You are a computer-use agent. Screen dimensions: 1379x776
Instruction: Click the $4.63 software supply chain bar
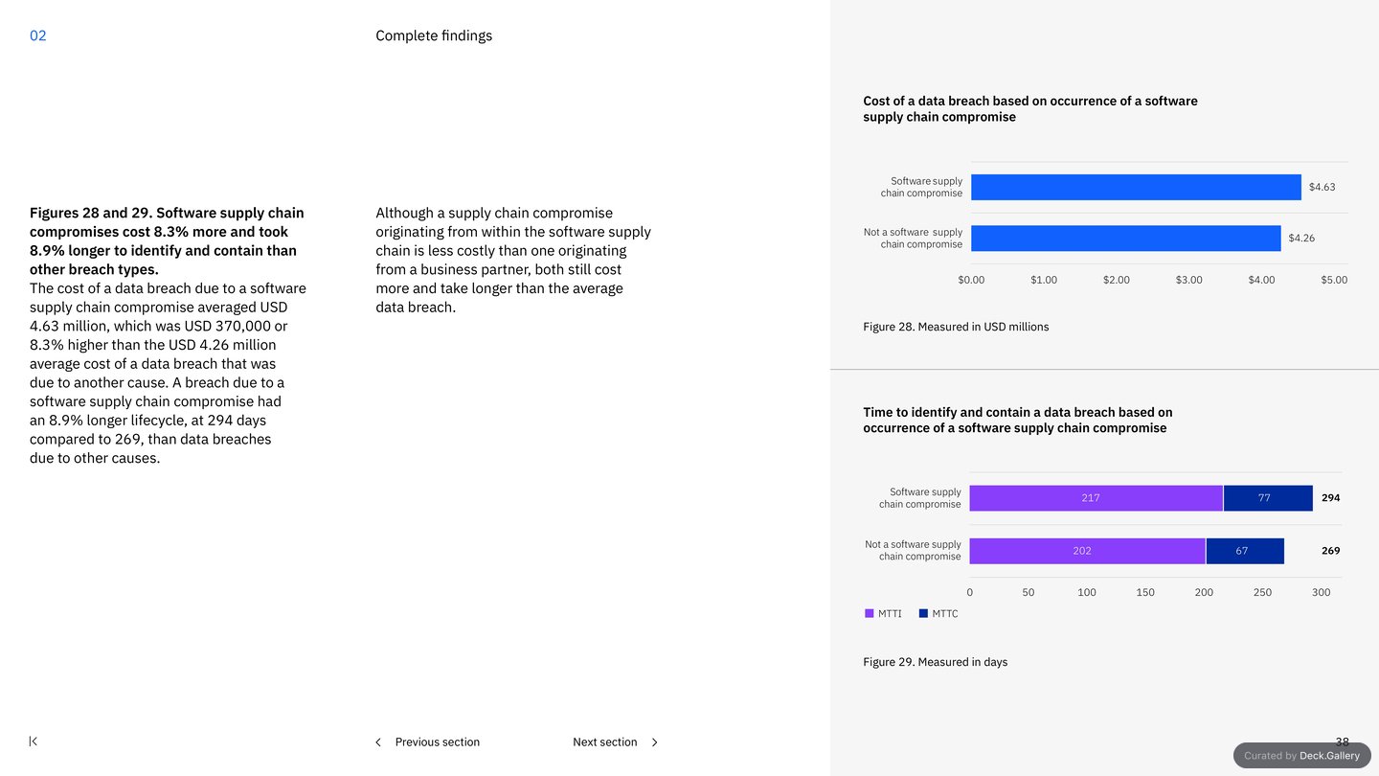coord(1136,187)
